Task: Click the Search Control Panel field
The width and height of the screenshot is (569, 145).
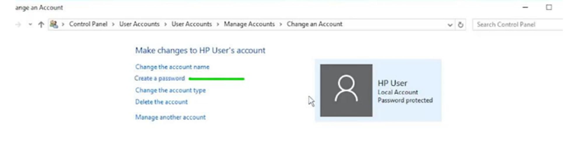Action: (516, 25)
